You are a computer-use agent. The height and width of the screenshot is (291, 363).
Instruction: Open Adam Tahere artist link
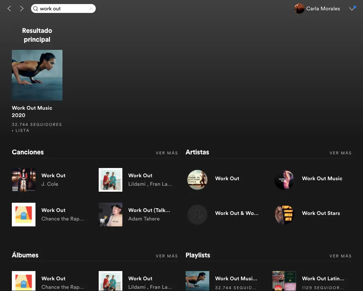144,219
